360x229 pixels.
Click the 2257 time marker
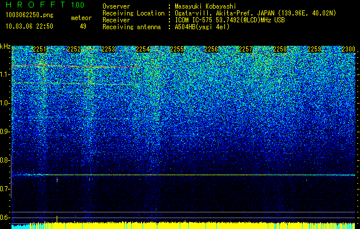tap(246, 49)
